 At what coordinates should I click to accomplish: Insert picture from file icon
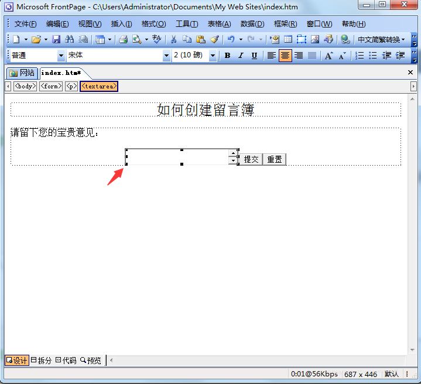tap(315, 39)
